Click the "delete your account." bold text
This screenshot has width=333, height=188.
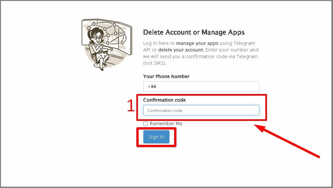coord(181,50)
